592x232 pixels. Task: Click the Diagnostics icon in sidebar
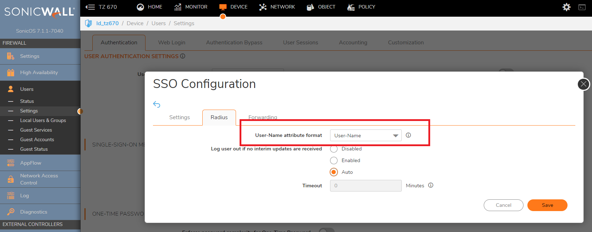click(11, 212)
